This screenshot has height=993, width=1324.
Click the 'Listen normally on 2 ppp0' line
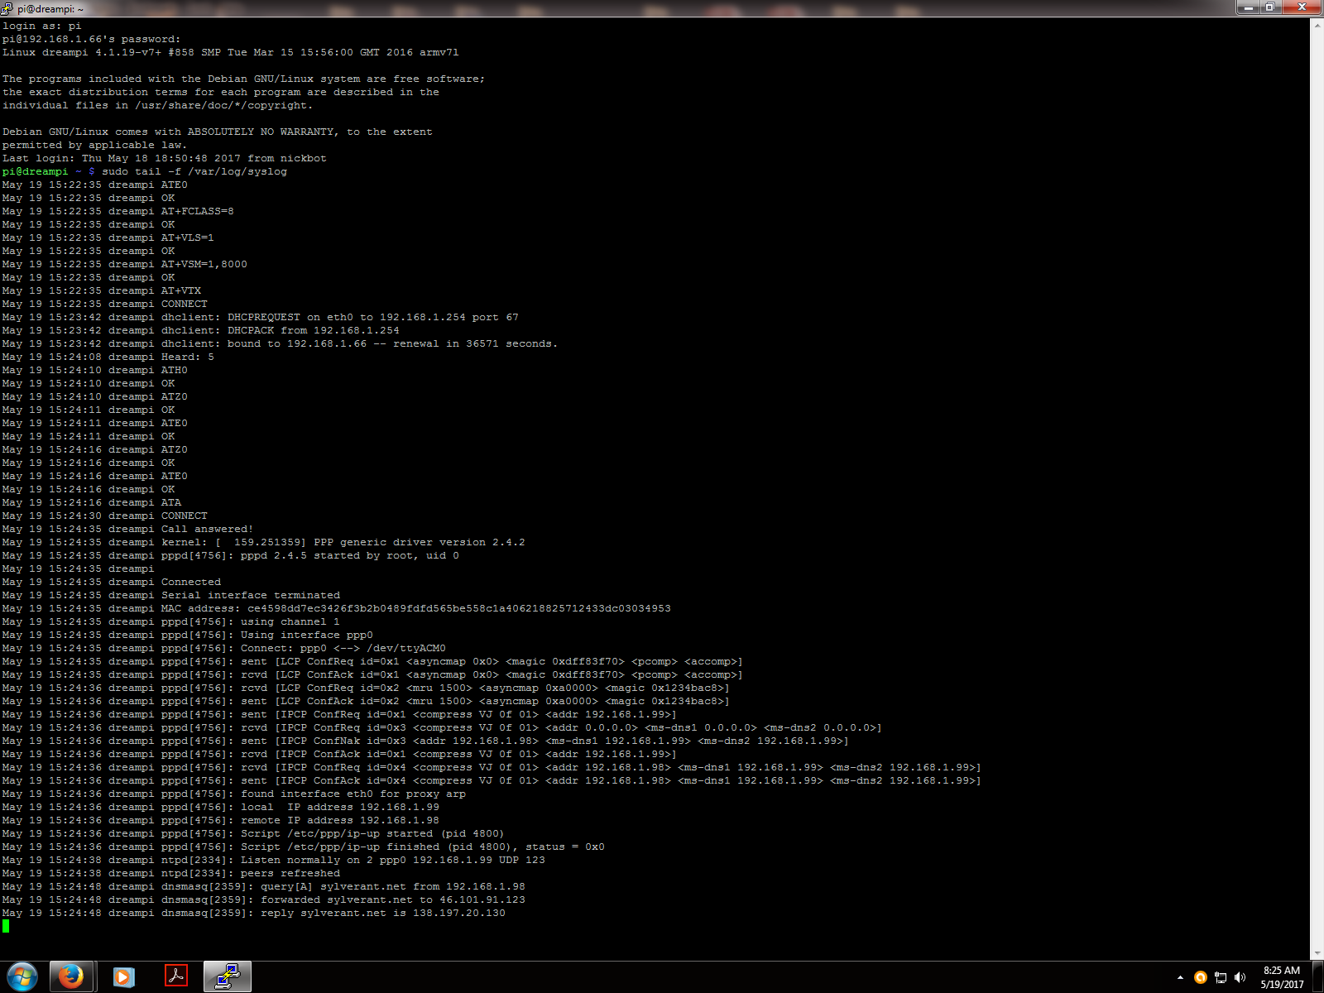pyautogui.click(x=274, y=860)
